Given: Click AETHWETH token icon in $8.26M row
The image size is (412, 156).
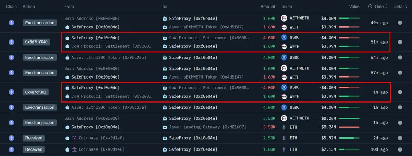Looking at the screenshot, I should coord(284,118).
